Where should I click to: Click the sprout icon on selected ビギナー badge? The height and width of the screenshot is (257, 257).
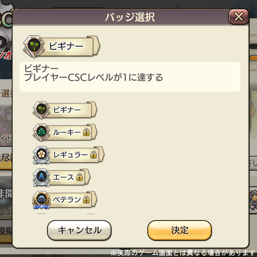[34, 45]
